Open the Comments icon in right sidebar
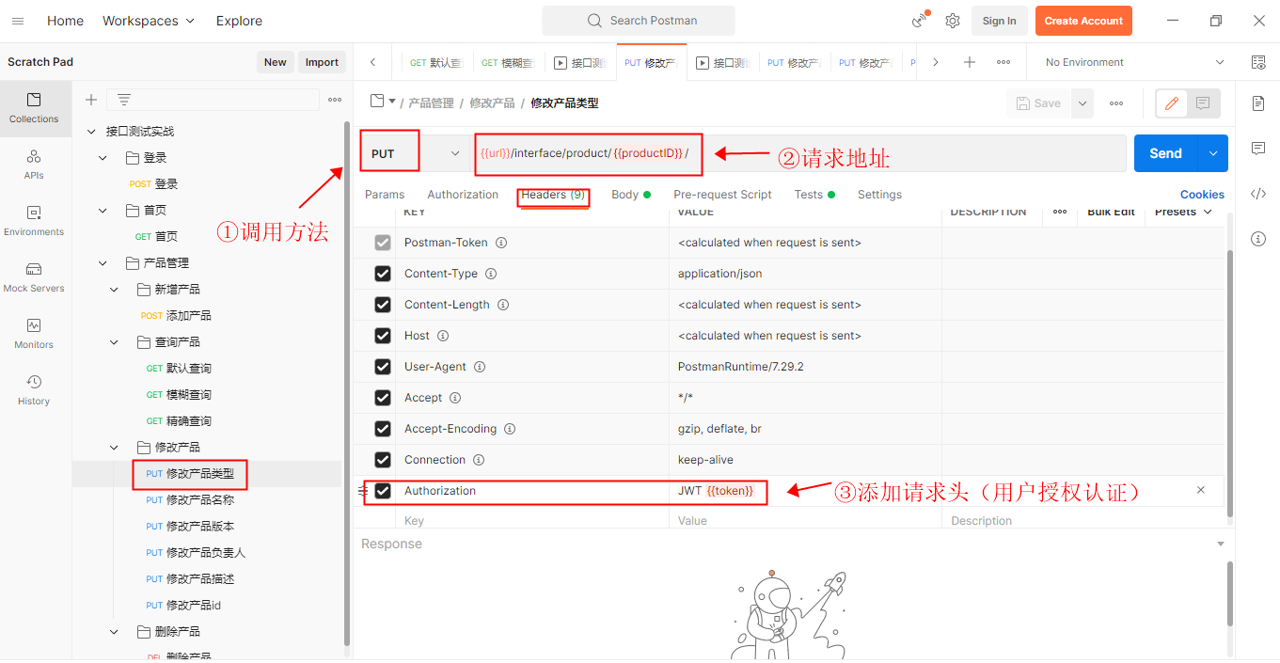This screenshot has width=1280, height=663. [1258, 149]
